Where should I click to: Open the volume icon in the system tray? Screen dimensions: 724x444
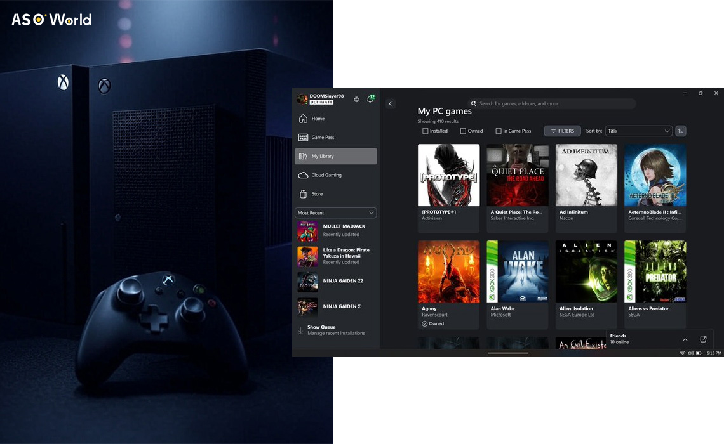[691, 353]
